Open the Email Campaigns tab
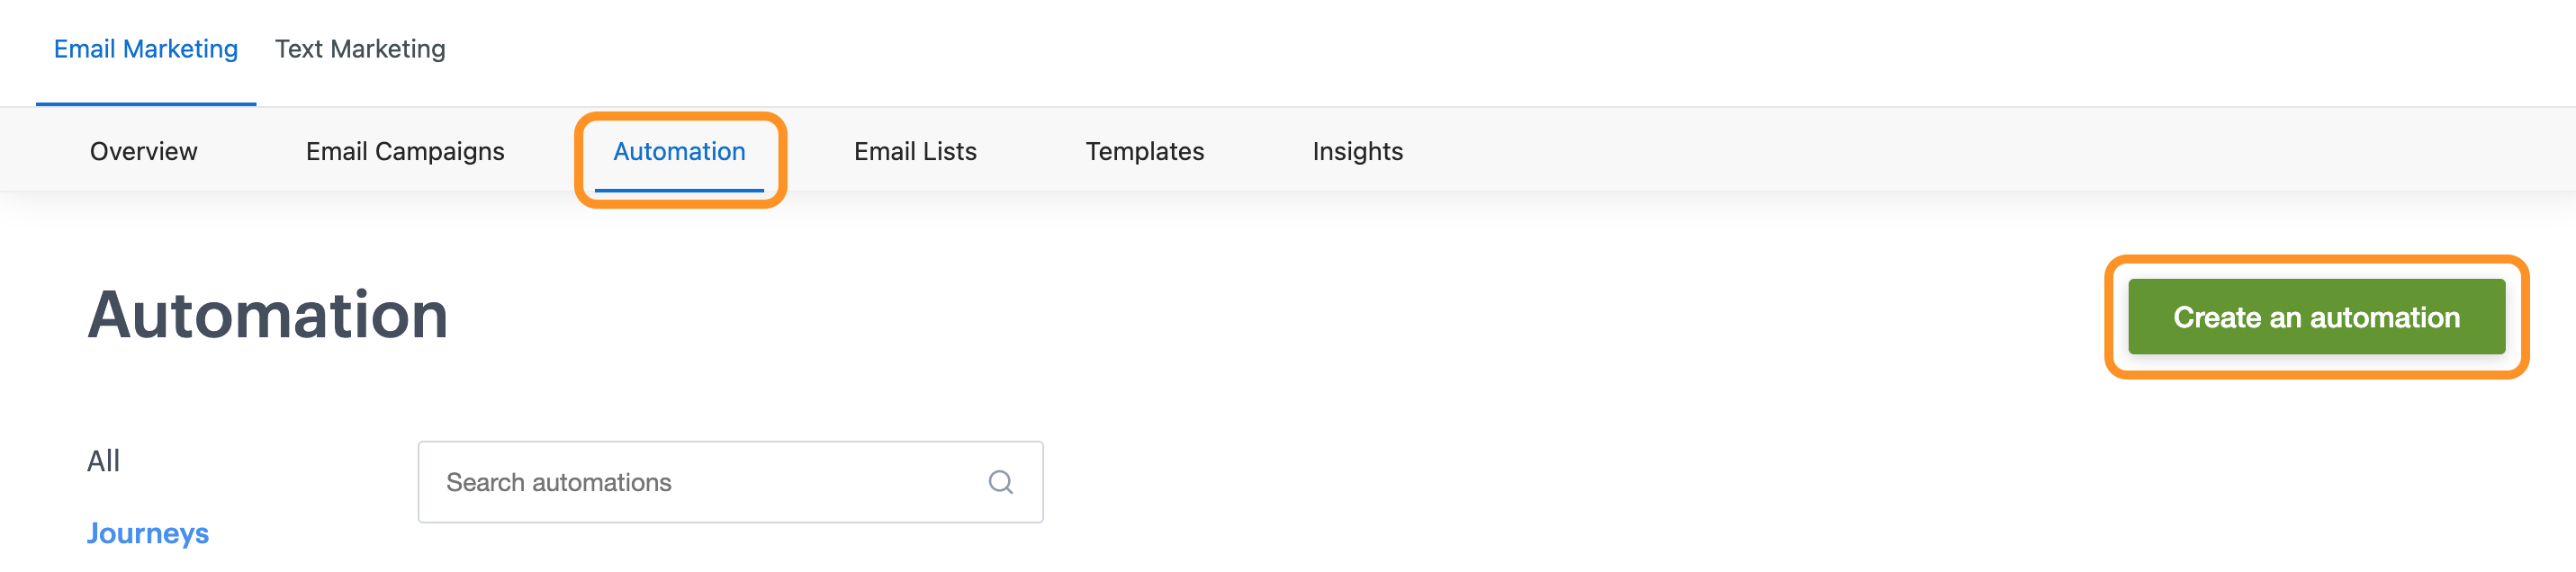 (405, 151)
